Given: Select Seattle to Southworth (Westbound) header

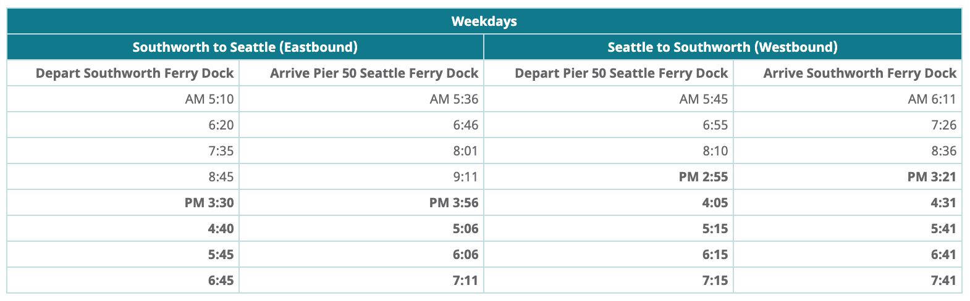Looking at the screenshot, I should (723, 47).
